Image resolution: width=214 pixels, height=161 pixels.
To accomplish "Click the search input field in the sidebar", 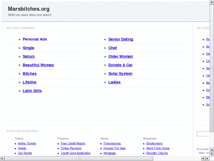I will [x=203, y=134].
